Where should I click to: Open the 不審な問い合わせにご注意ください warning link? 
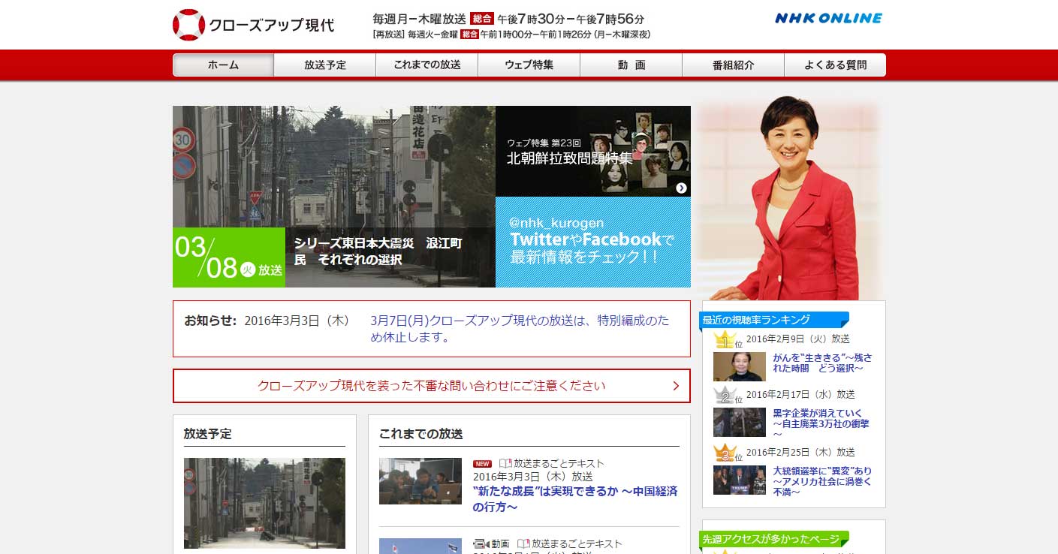click(432, 386)
